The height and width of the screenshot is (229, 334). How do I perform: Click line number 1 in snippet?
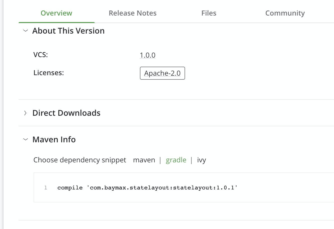click(x=46, y=188)
